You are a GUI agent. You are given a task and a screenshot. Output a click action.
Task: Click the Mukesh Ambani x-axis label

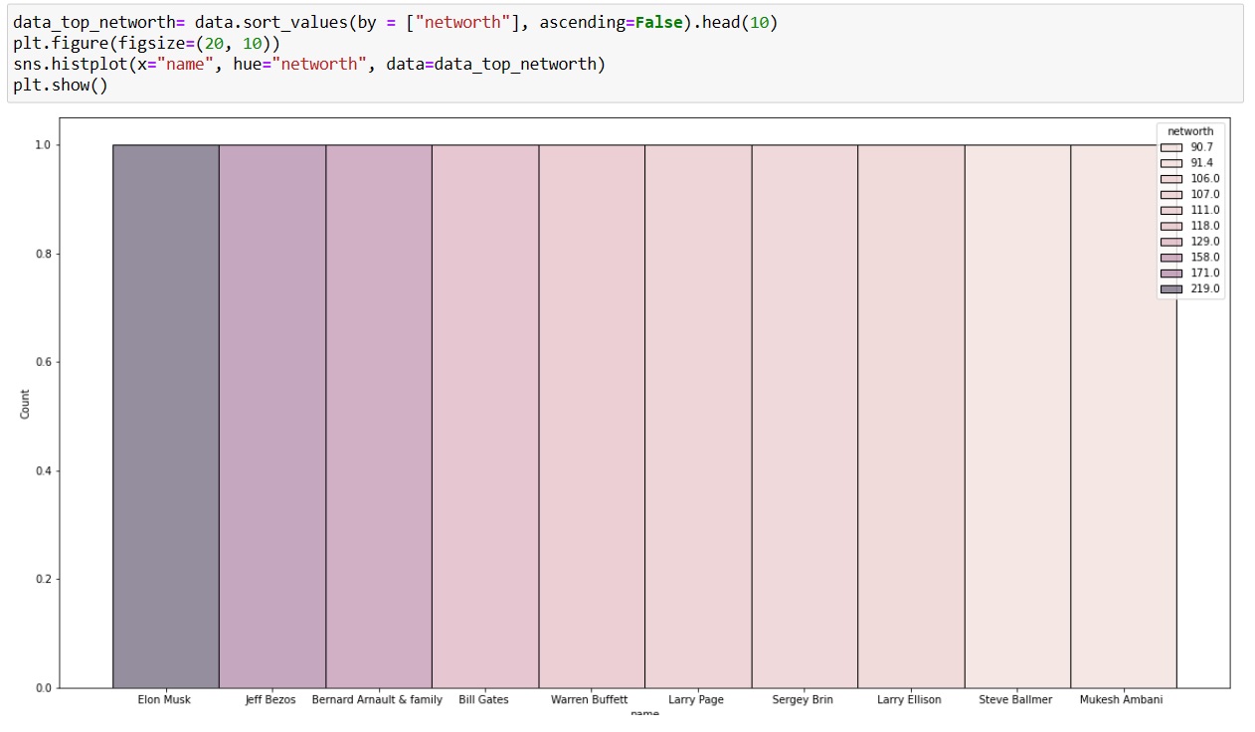point(1122,700)
